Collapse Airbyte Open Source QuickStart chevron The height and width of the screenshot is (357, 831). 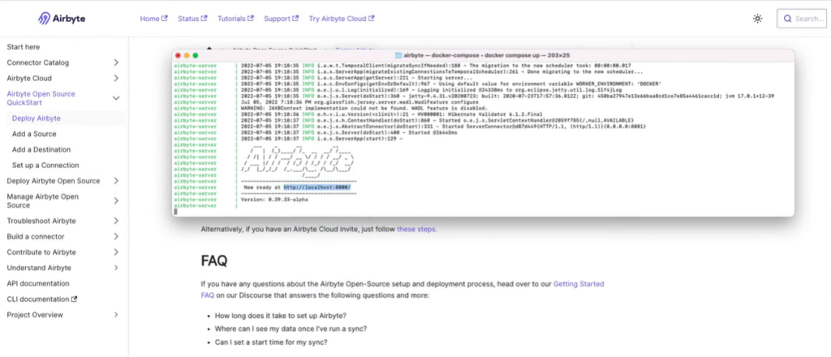click(x=116, y=98)
